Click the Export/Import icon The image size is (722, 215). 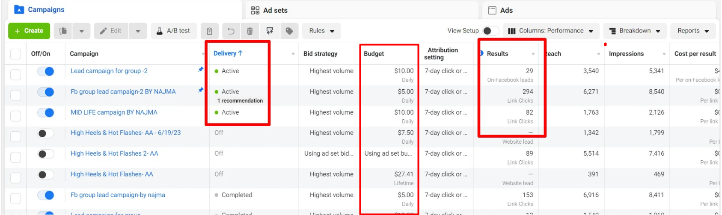(x=270, y=31)
